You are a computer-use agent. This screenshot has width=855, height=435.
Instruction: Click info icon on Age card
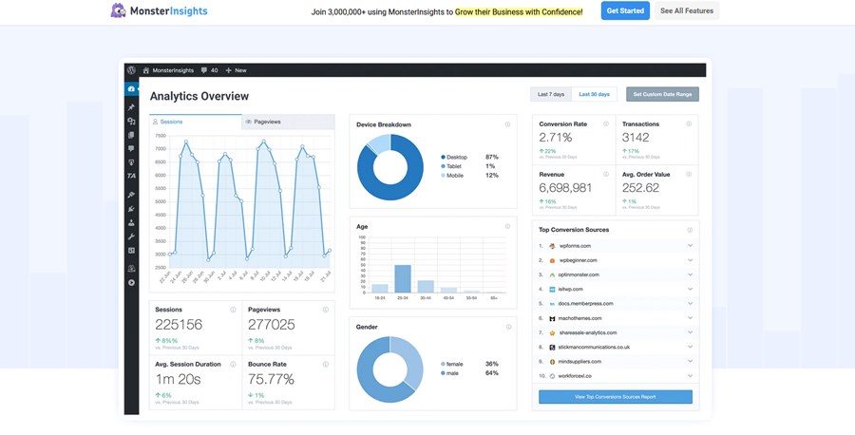tap(507, 226)
